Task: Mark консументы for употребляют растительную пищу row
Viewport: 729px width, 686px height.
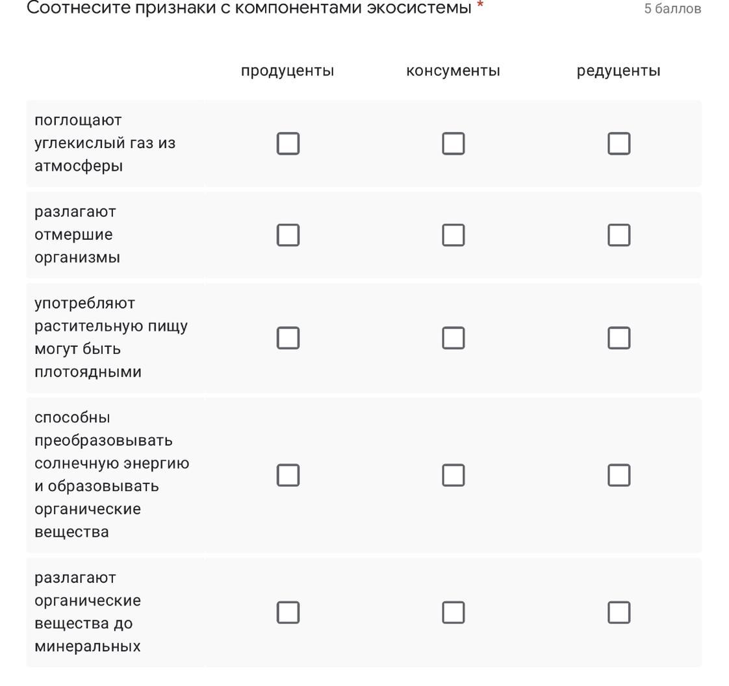Action: 454,338
